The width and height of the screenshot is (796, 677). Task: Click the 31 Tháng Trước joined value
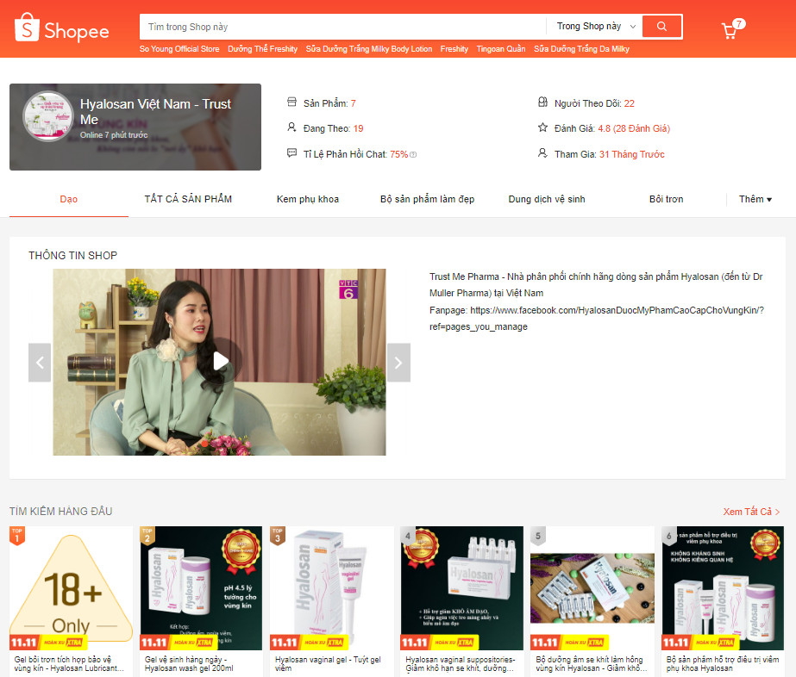pyautogui.click(x=632, y=154)
